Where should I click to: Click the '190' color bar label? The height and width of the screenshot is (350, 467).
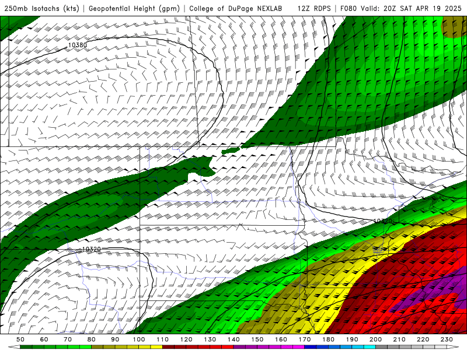point(352,339)
